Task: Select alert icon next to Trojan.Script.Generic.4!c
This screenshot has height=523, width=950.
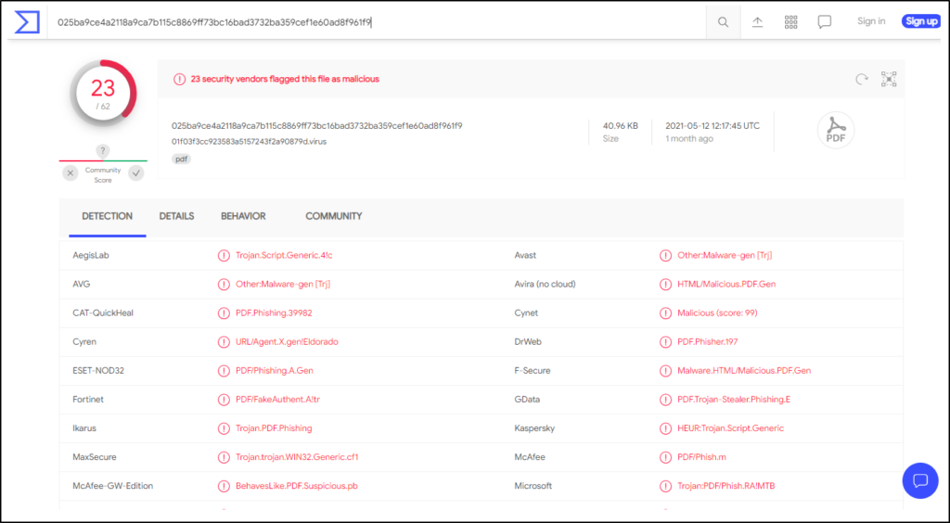Action: click(224, 255)
